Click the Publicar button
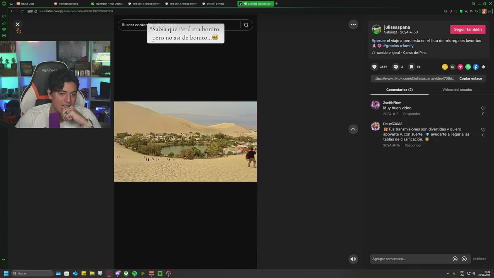The height and width of the screenshot is (278, 494). click(479, 259)
